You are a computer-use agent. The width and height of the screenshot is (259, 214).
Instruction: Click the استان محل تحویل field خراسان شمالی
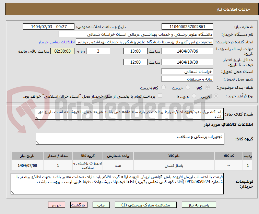pos(187,72)
